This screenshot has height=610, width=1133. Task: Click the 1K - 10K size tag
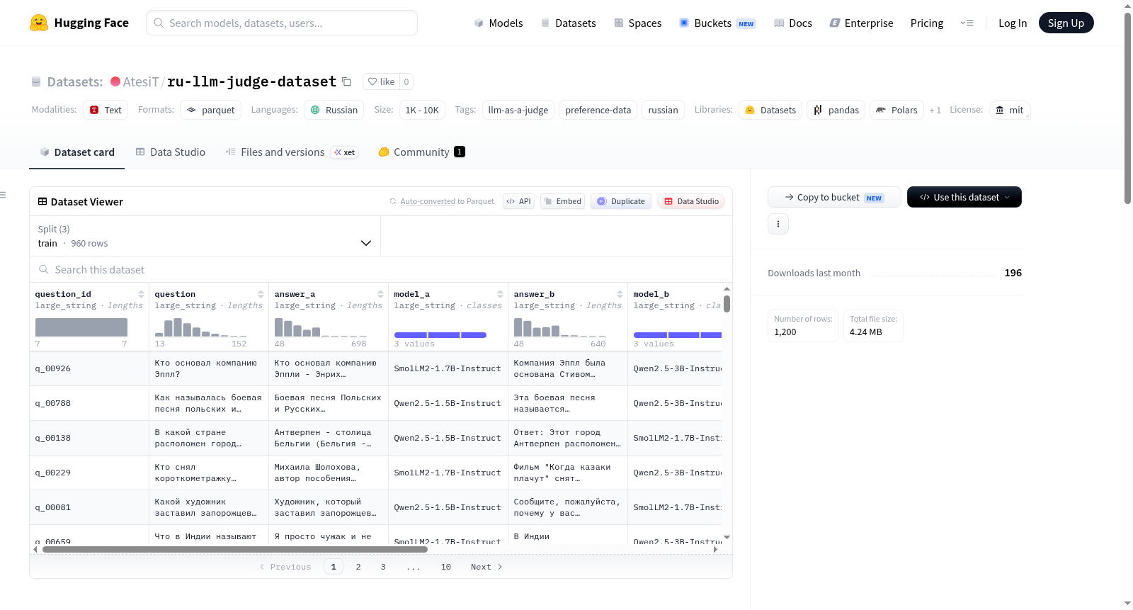coord(422,110)
